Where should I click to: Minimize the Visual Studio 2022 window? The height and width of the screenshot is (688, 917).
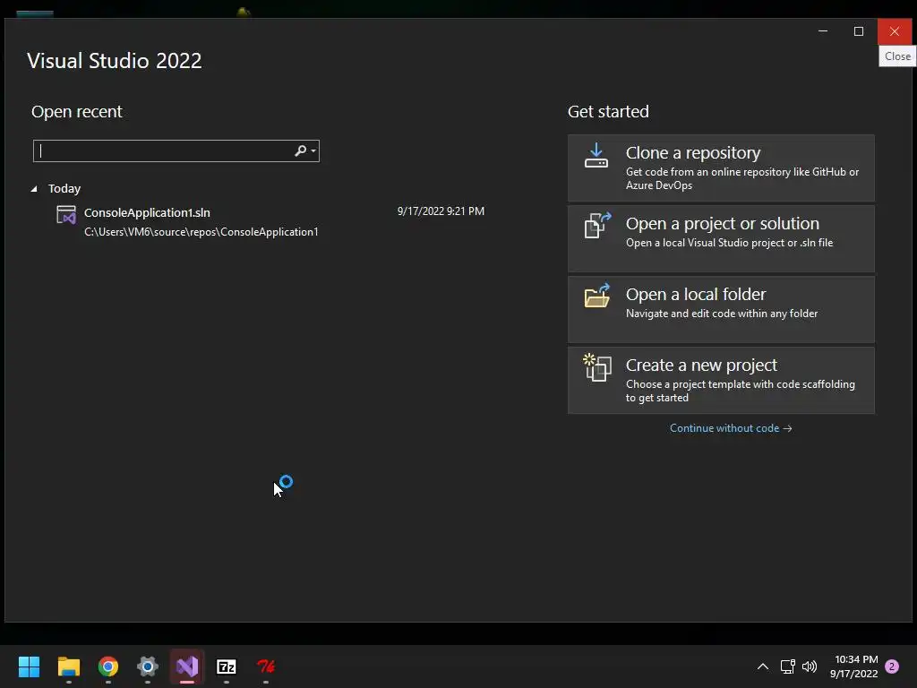823,31
